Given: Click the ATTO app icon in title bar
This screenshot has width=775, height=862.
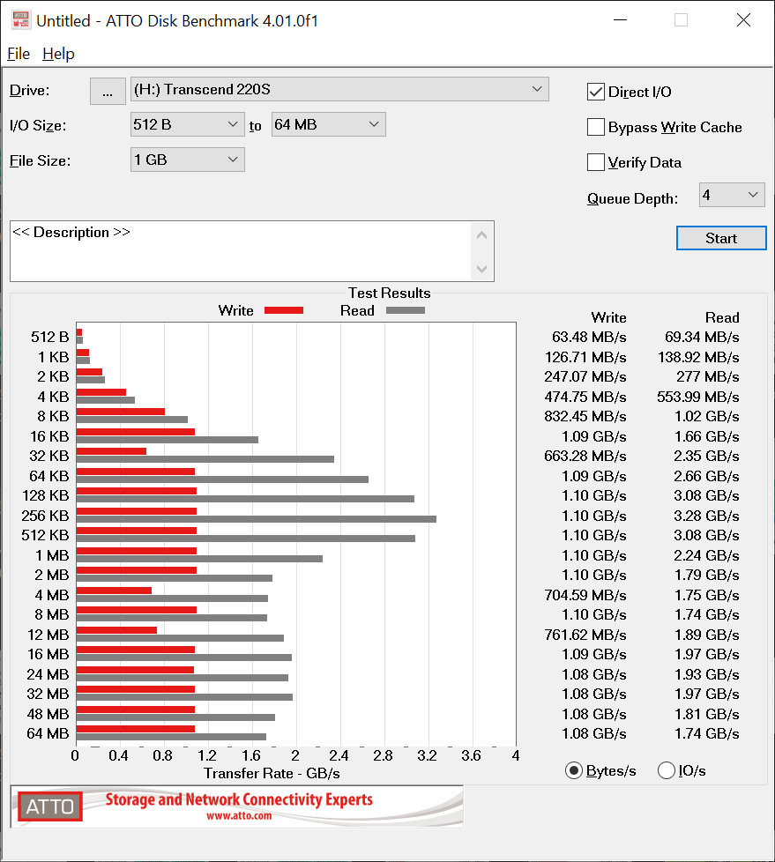Looking at the screenshot, I should tap(21, 19).
